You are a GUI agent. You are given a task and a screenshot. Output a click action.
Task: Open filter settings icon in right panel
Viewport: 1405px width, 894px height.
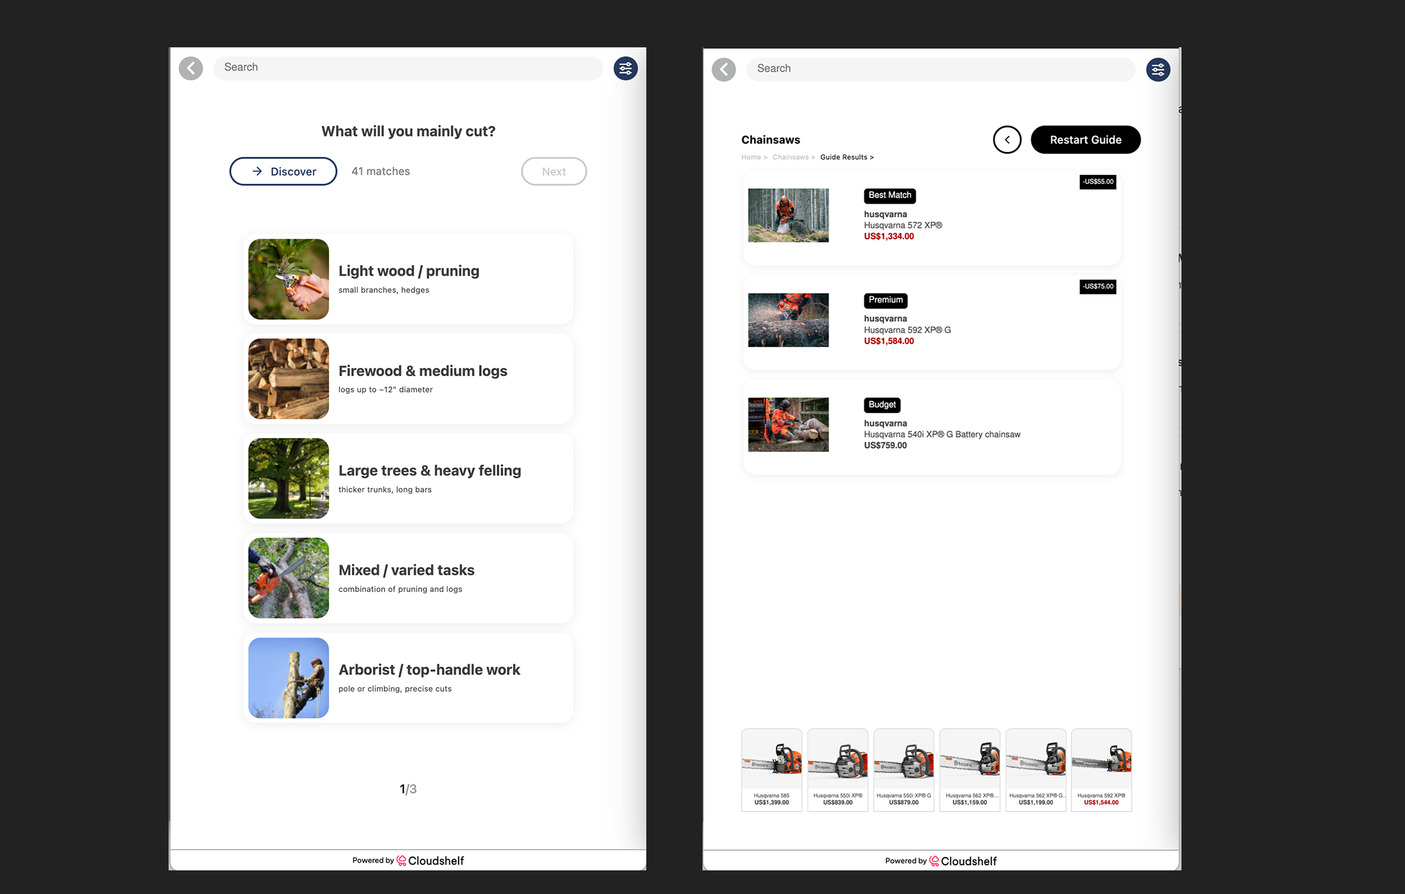point(1158,70)
